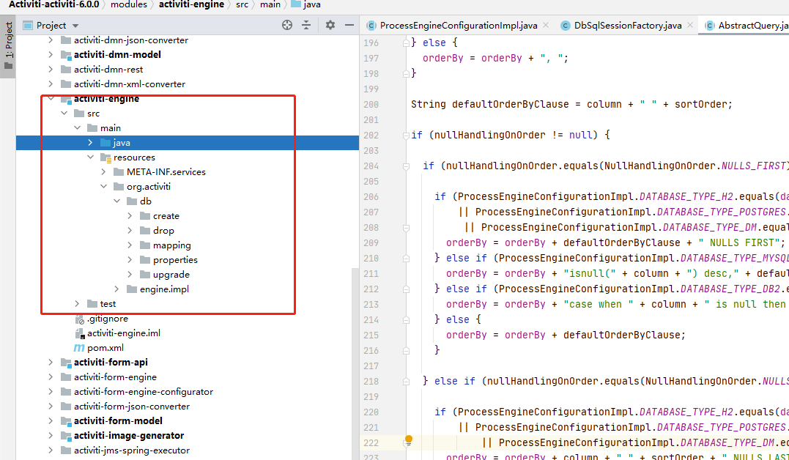
Task: Select the mapping folder
Action: tap(171, 245)
